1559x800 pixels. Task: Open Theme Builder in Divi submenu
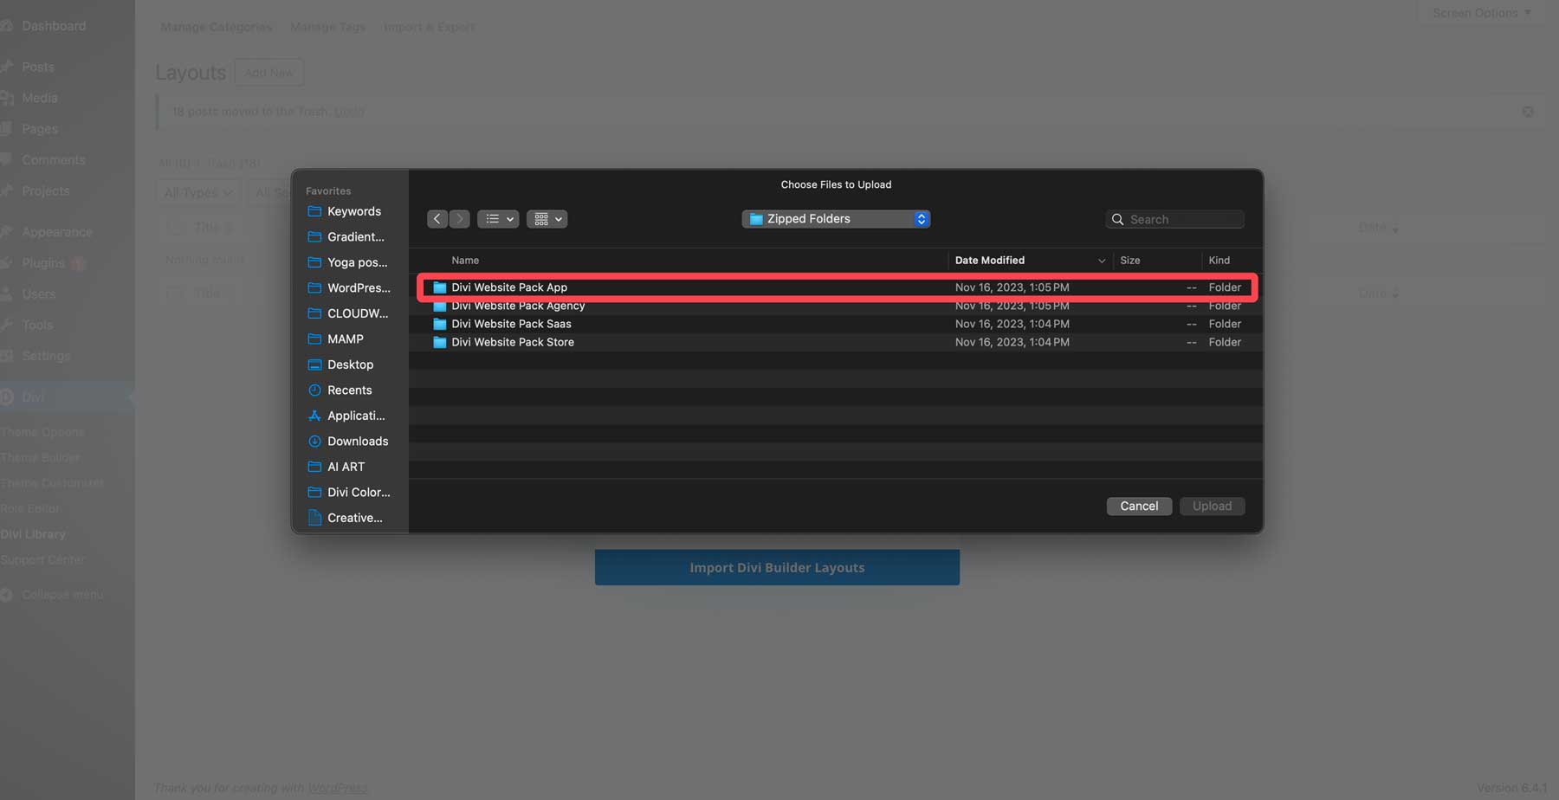(40, 457)
